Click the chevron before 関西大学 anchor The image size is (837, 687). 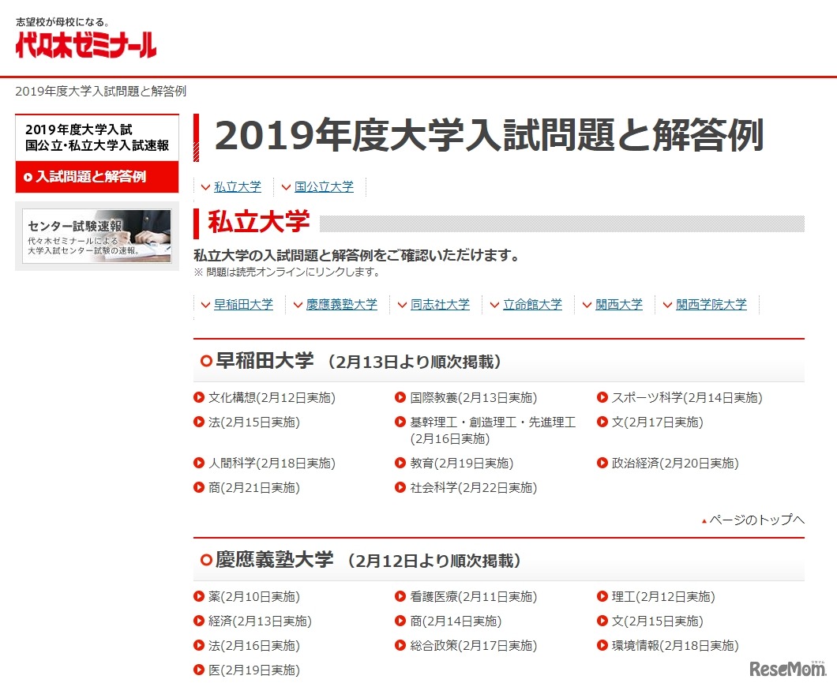(x=587, y=306)
